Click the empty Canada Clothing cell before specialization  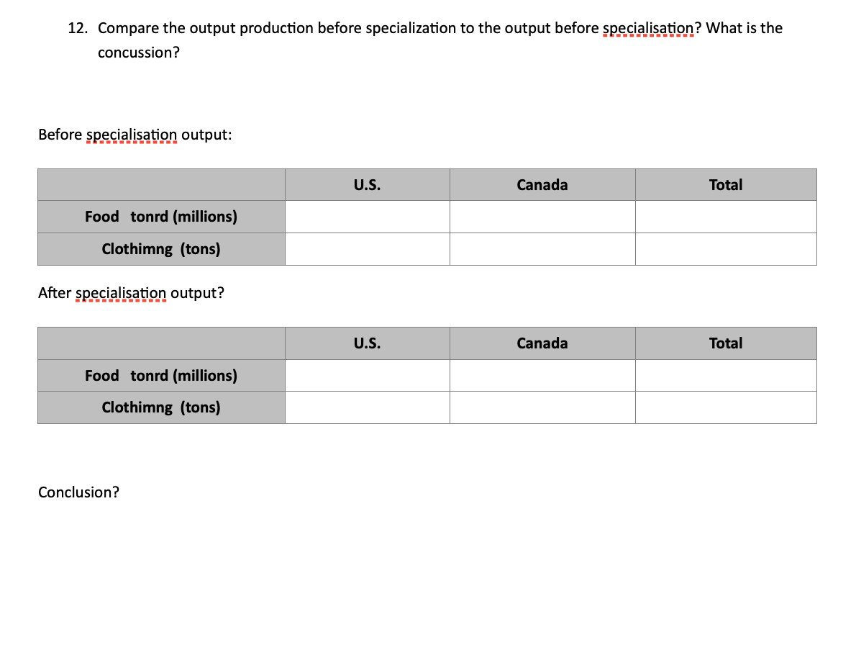[x=542, y=248]
